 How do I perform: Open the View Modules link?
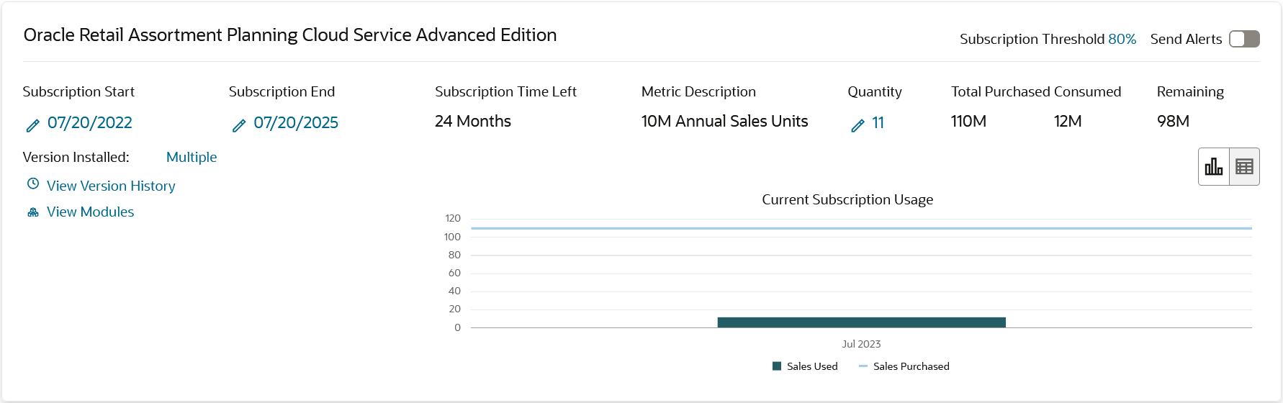coord(90,212)
